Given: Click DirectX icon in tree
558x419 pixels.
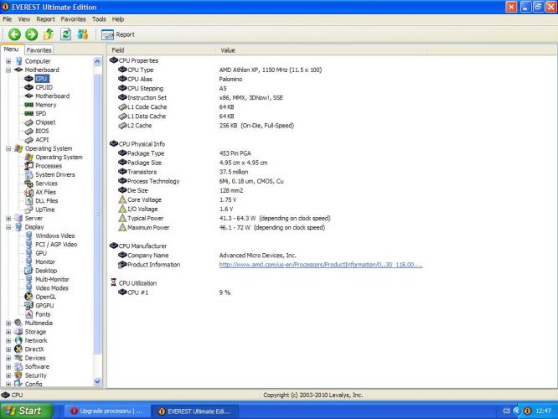Looking at the screenshot, I should (x=18, y=349).
